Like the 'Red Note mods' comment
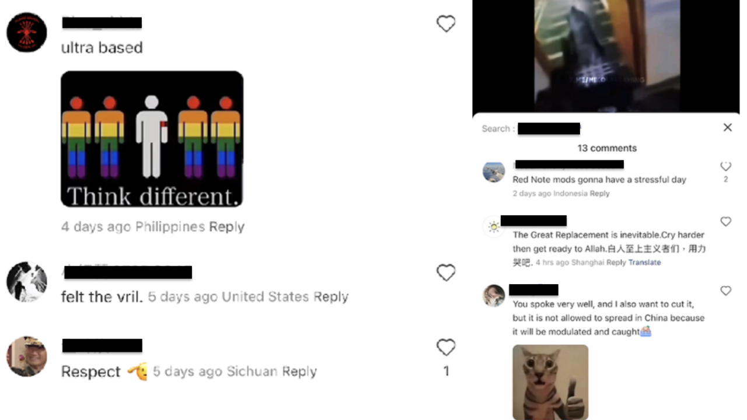 tap(725, 166)
